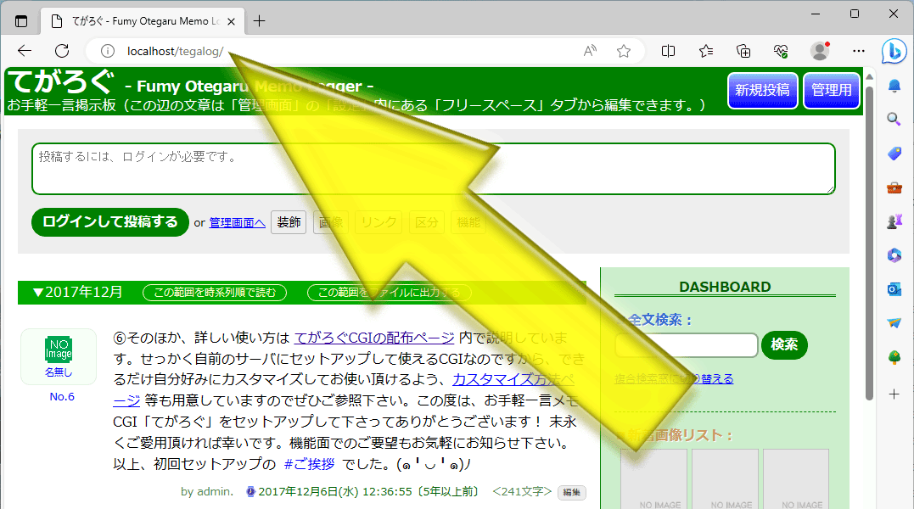Open sidebar Microsoft 365 icon
914x509 pixels.
tap(894, 255)
